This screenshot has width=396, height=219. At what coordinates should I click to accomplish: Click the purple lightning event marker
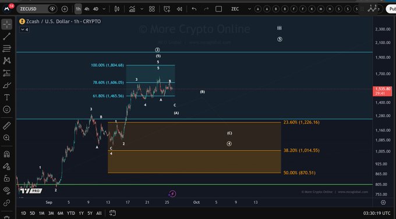[172, 193]
